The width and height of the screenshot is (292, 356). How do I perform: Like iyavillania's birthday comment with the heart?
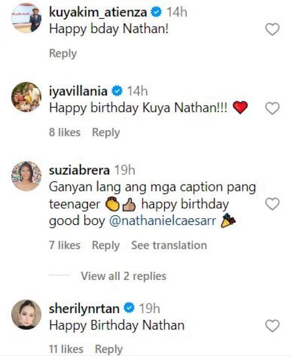[x=272, y=108]
